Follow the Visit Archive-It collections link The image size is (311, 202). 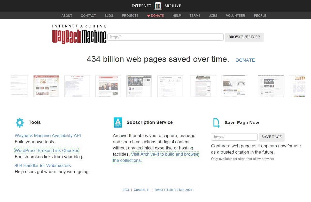click(x=165, y=154)
